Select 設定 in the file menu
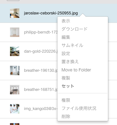Image resolution: width=117 pixels, height=125 pixels. (66, 54)
